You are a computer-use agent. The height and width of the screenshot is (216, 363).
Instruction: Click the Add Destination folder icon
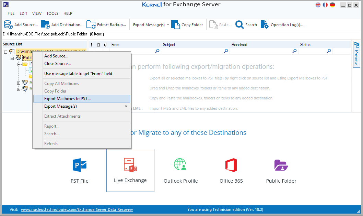point(45,25)
